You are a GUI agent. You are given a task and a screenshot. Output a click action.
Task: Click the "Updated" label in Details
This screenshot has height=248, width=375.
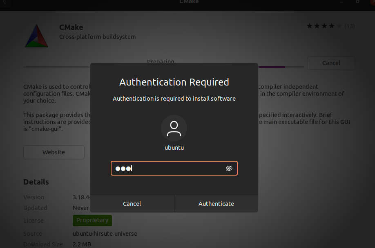pos(35,208)
